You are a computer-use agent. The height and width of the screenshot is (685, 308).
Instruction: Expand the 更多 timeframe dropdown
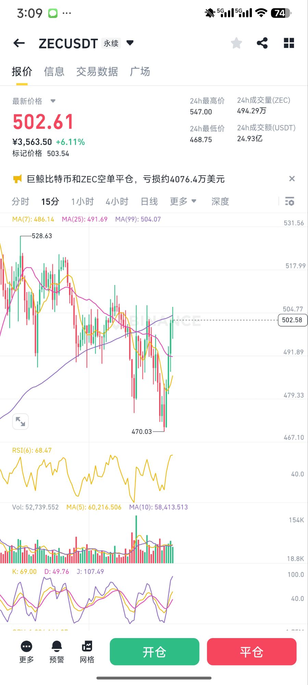click(183, 201)
